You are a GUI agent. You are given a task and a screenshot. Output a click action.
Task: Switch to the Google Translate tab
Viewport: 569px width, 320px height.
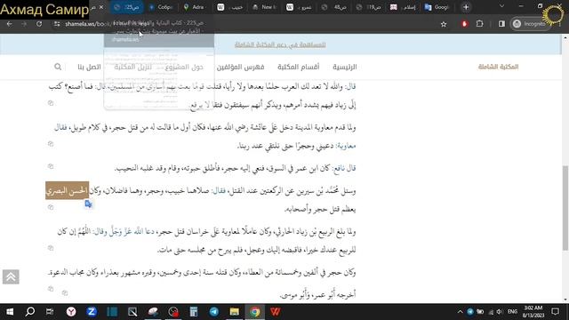pos(437,7)
